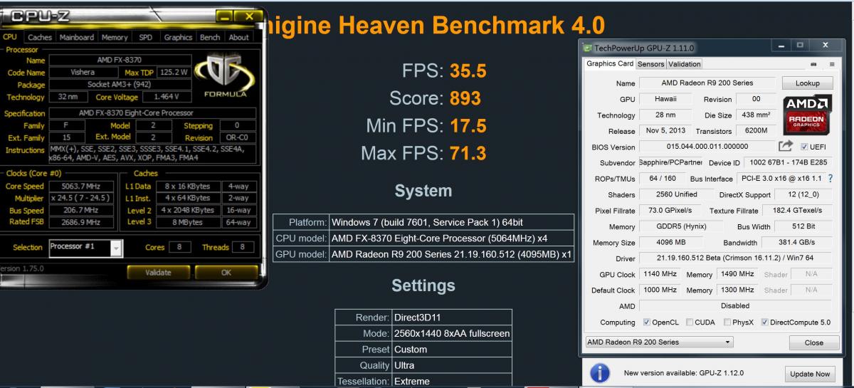Open the AMD Radeon R9 200 Series GPU selector
The image size is (854, 388).
658,342
